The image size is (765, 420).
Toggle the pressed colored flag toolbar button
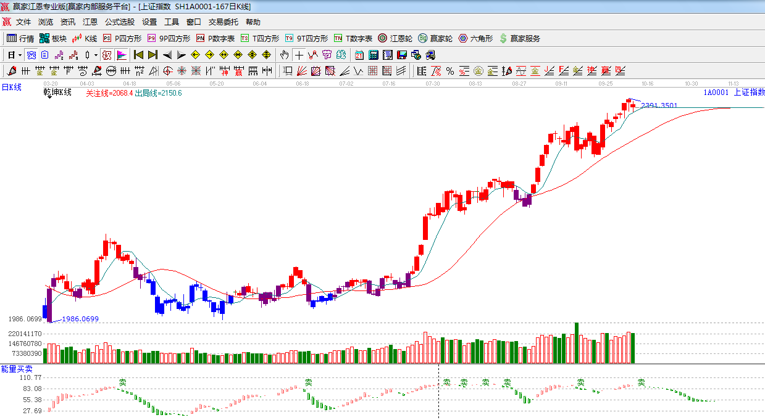(121, 55)
